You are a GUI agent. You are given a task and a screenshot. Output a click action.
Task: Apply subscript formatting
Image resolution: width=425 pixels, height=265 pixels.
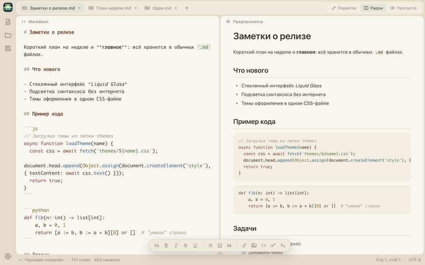click(283, 245)
